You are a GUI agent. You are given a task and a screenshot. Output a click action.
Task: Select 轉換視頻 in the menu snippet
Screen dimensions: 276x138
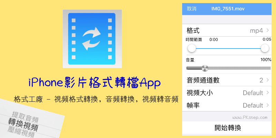pos(23,125)
